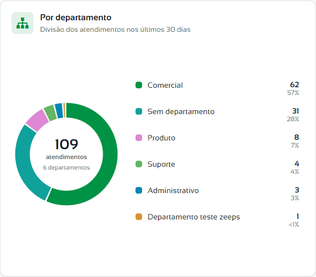The height and width of the screenshot is (277, 316).
Task: Click the department hierarchy icon
Action: pos(22,23)
